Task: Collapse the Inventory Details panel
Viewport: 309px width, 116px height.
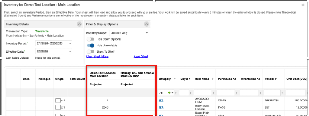Action: pyautogui.click(x=79, y=24)
